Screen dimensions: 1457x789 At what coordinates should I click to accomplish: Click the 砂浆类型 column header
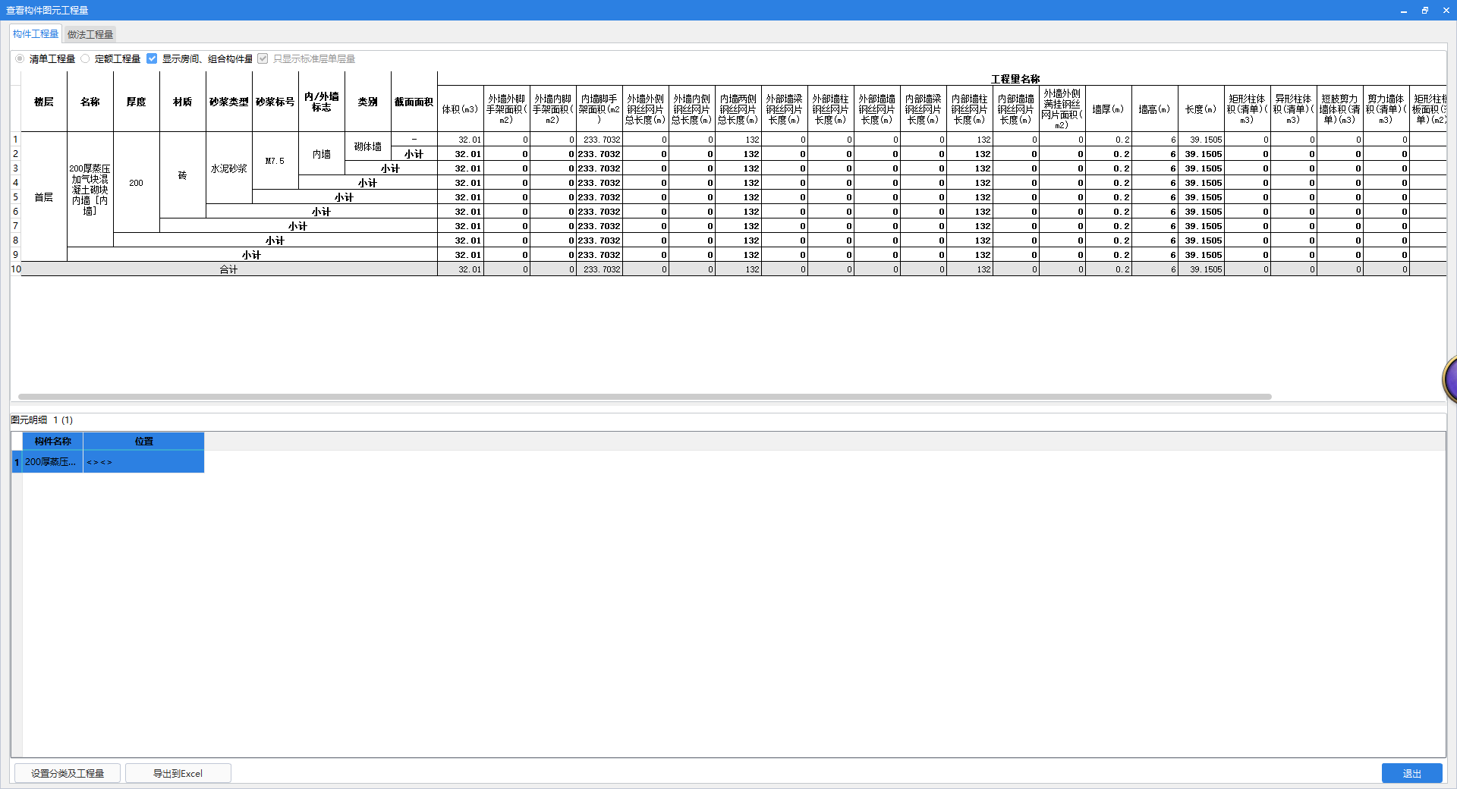tap(229, 102)
